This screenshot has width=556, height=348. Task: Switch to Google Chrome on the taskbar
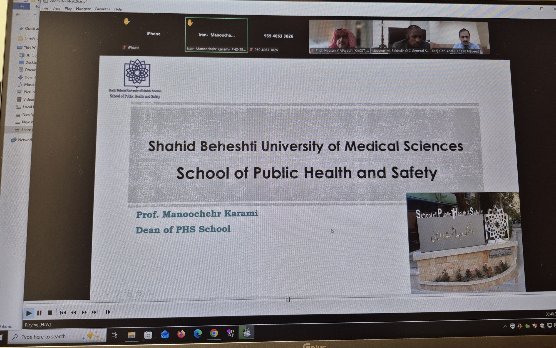click(x=214, y=333)
